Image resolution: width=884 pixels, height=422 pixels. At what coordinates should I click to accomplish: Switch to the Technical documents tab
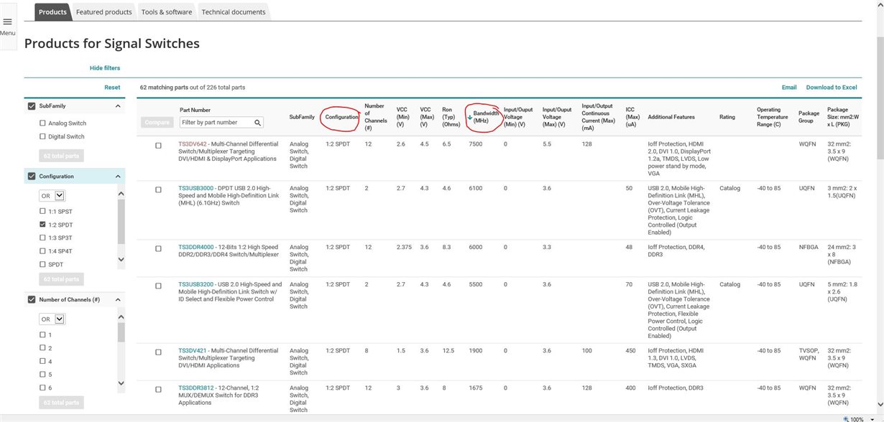(x=234, y=12)
